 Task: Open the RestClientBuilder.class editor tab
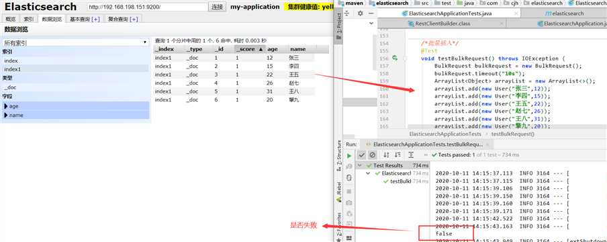[442, 24]
